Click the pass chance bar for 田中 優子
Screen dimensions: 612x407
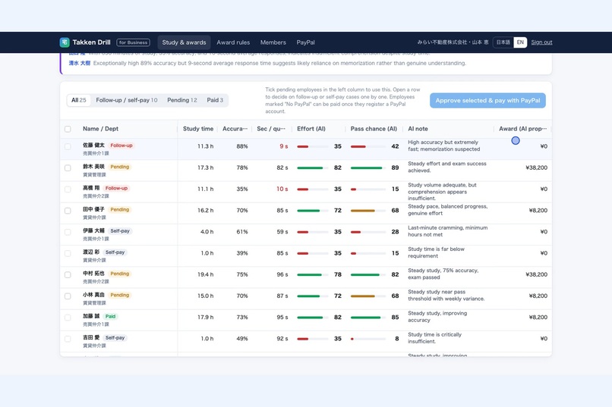point(368,211)
